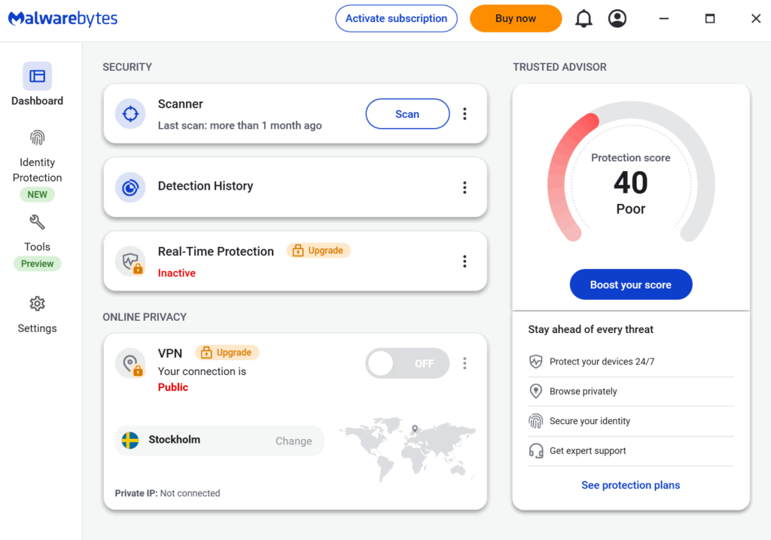Start a scan with Scan button
Image resolution: width=771 pixels, height=540 pixels.
pyautogui.click(x=407, y=114)
